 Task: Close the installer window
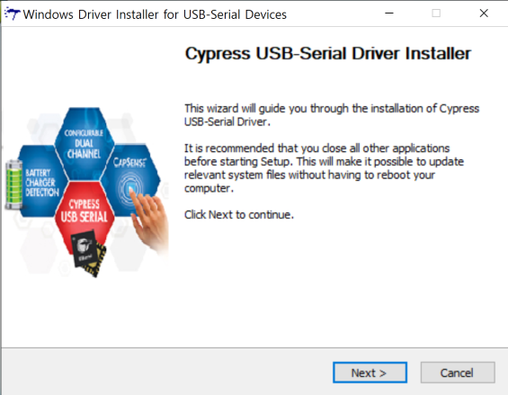[484, 13]
